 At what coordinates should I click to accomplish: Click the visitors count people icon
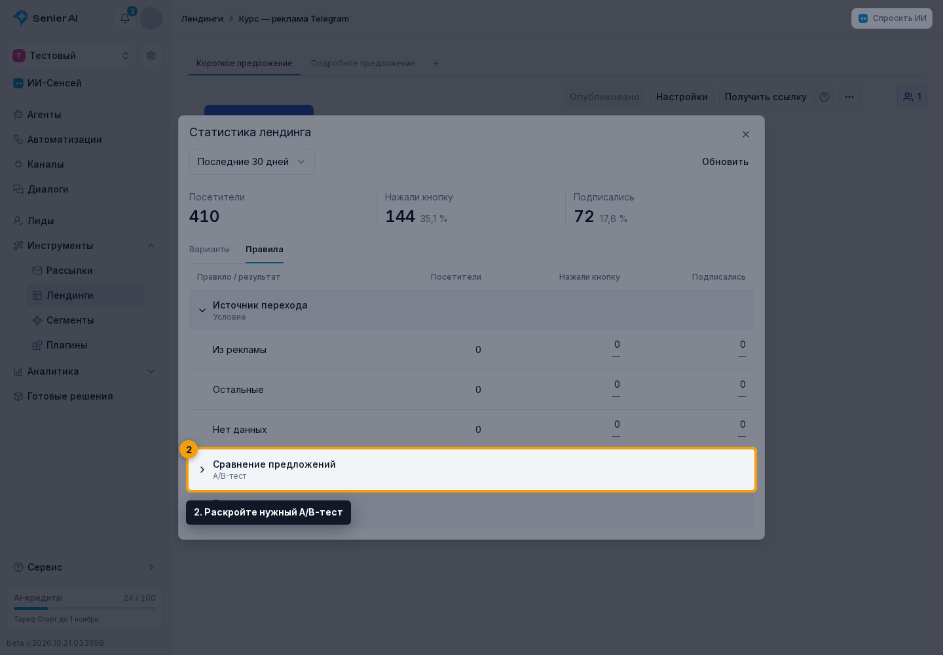click(912, 97)
